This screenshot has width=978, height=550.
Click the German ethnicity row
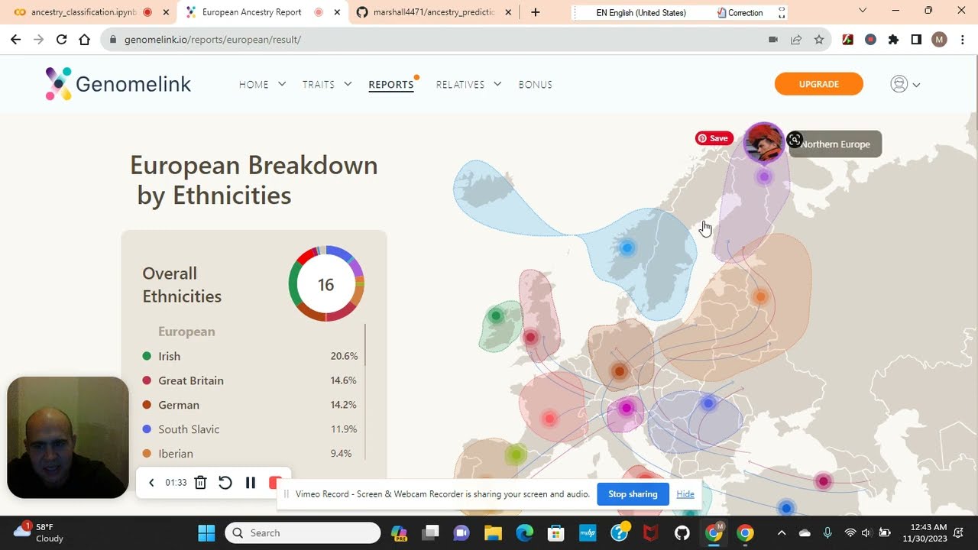250,405
